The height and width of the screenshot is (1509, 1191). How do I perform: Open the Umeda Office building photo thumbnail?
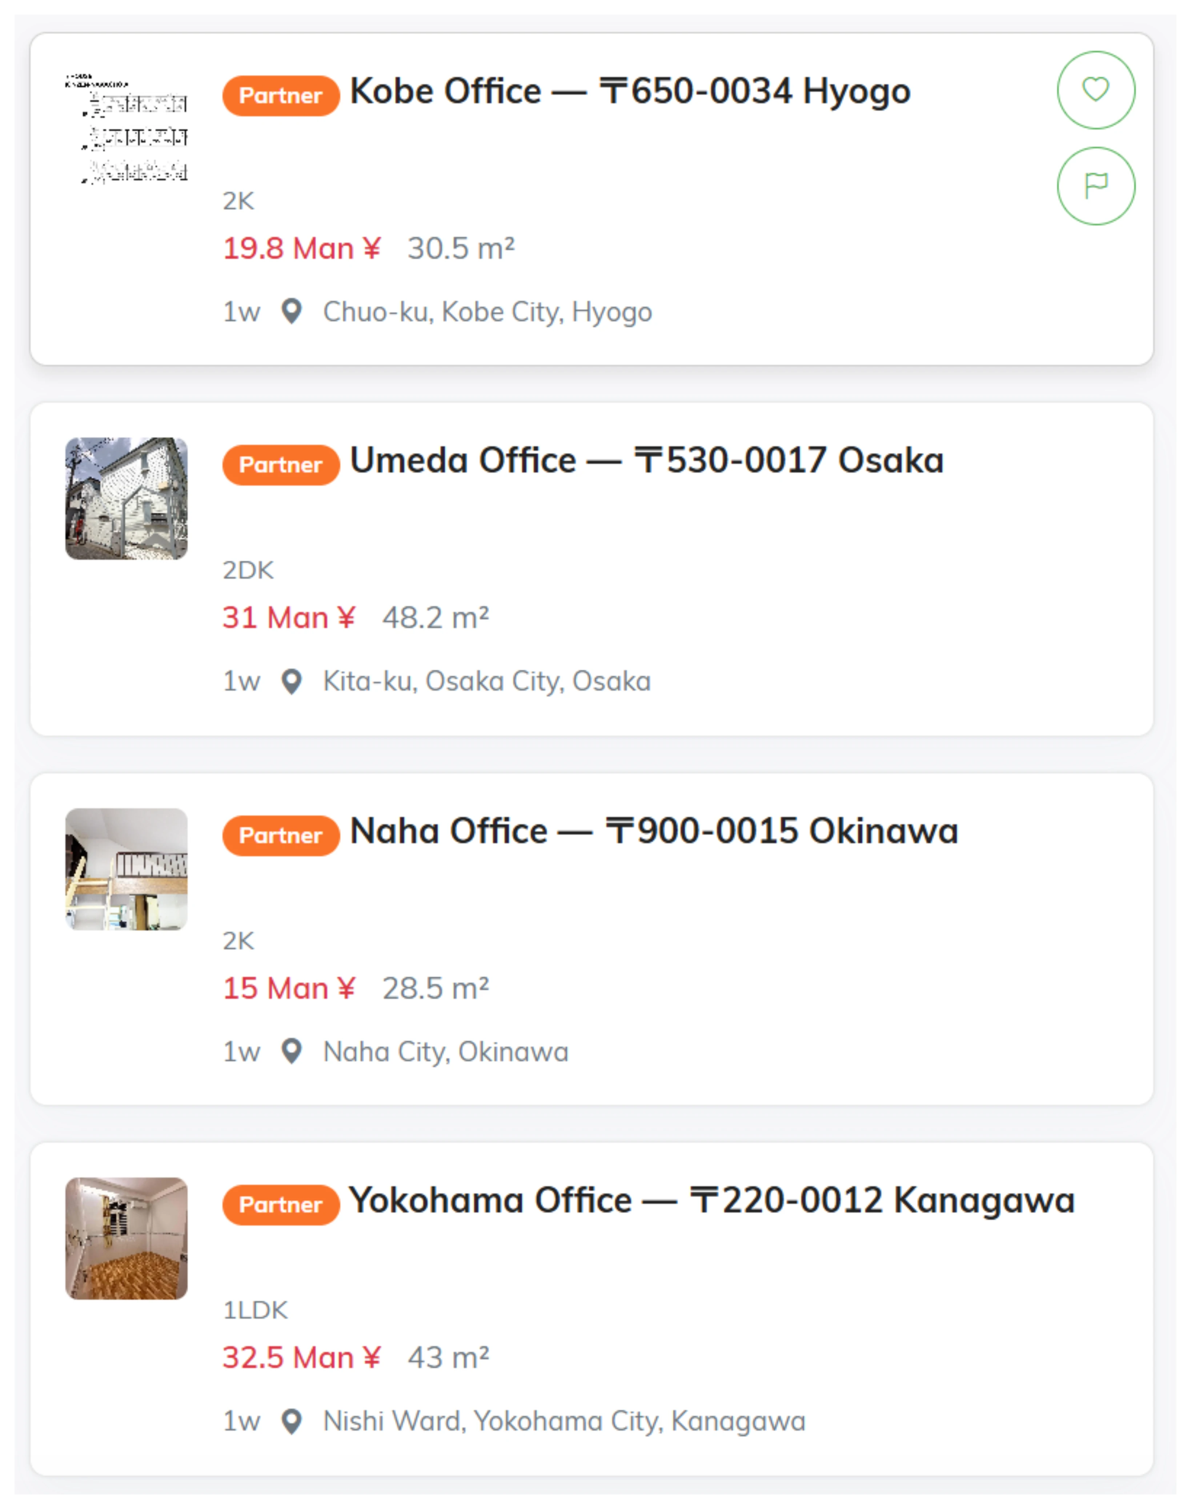click(x=126, y=498)
